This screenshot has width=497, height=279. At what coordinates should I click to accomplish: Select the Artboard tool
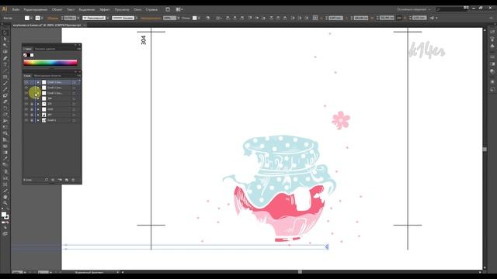(x=5, y=184)
